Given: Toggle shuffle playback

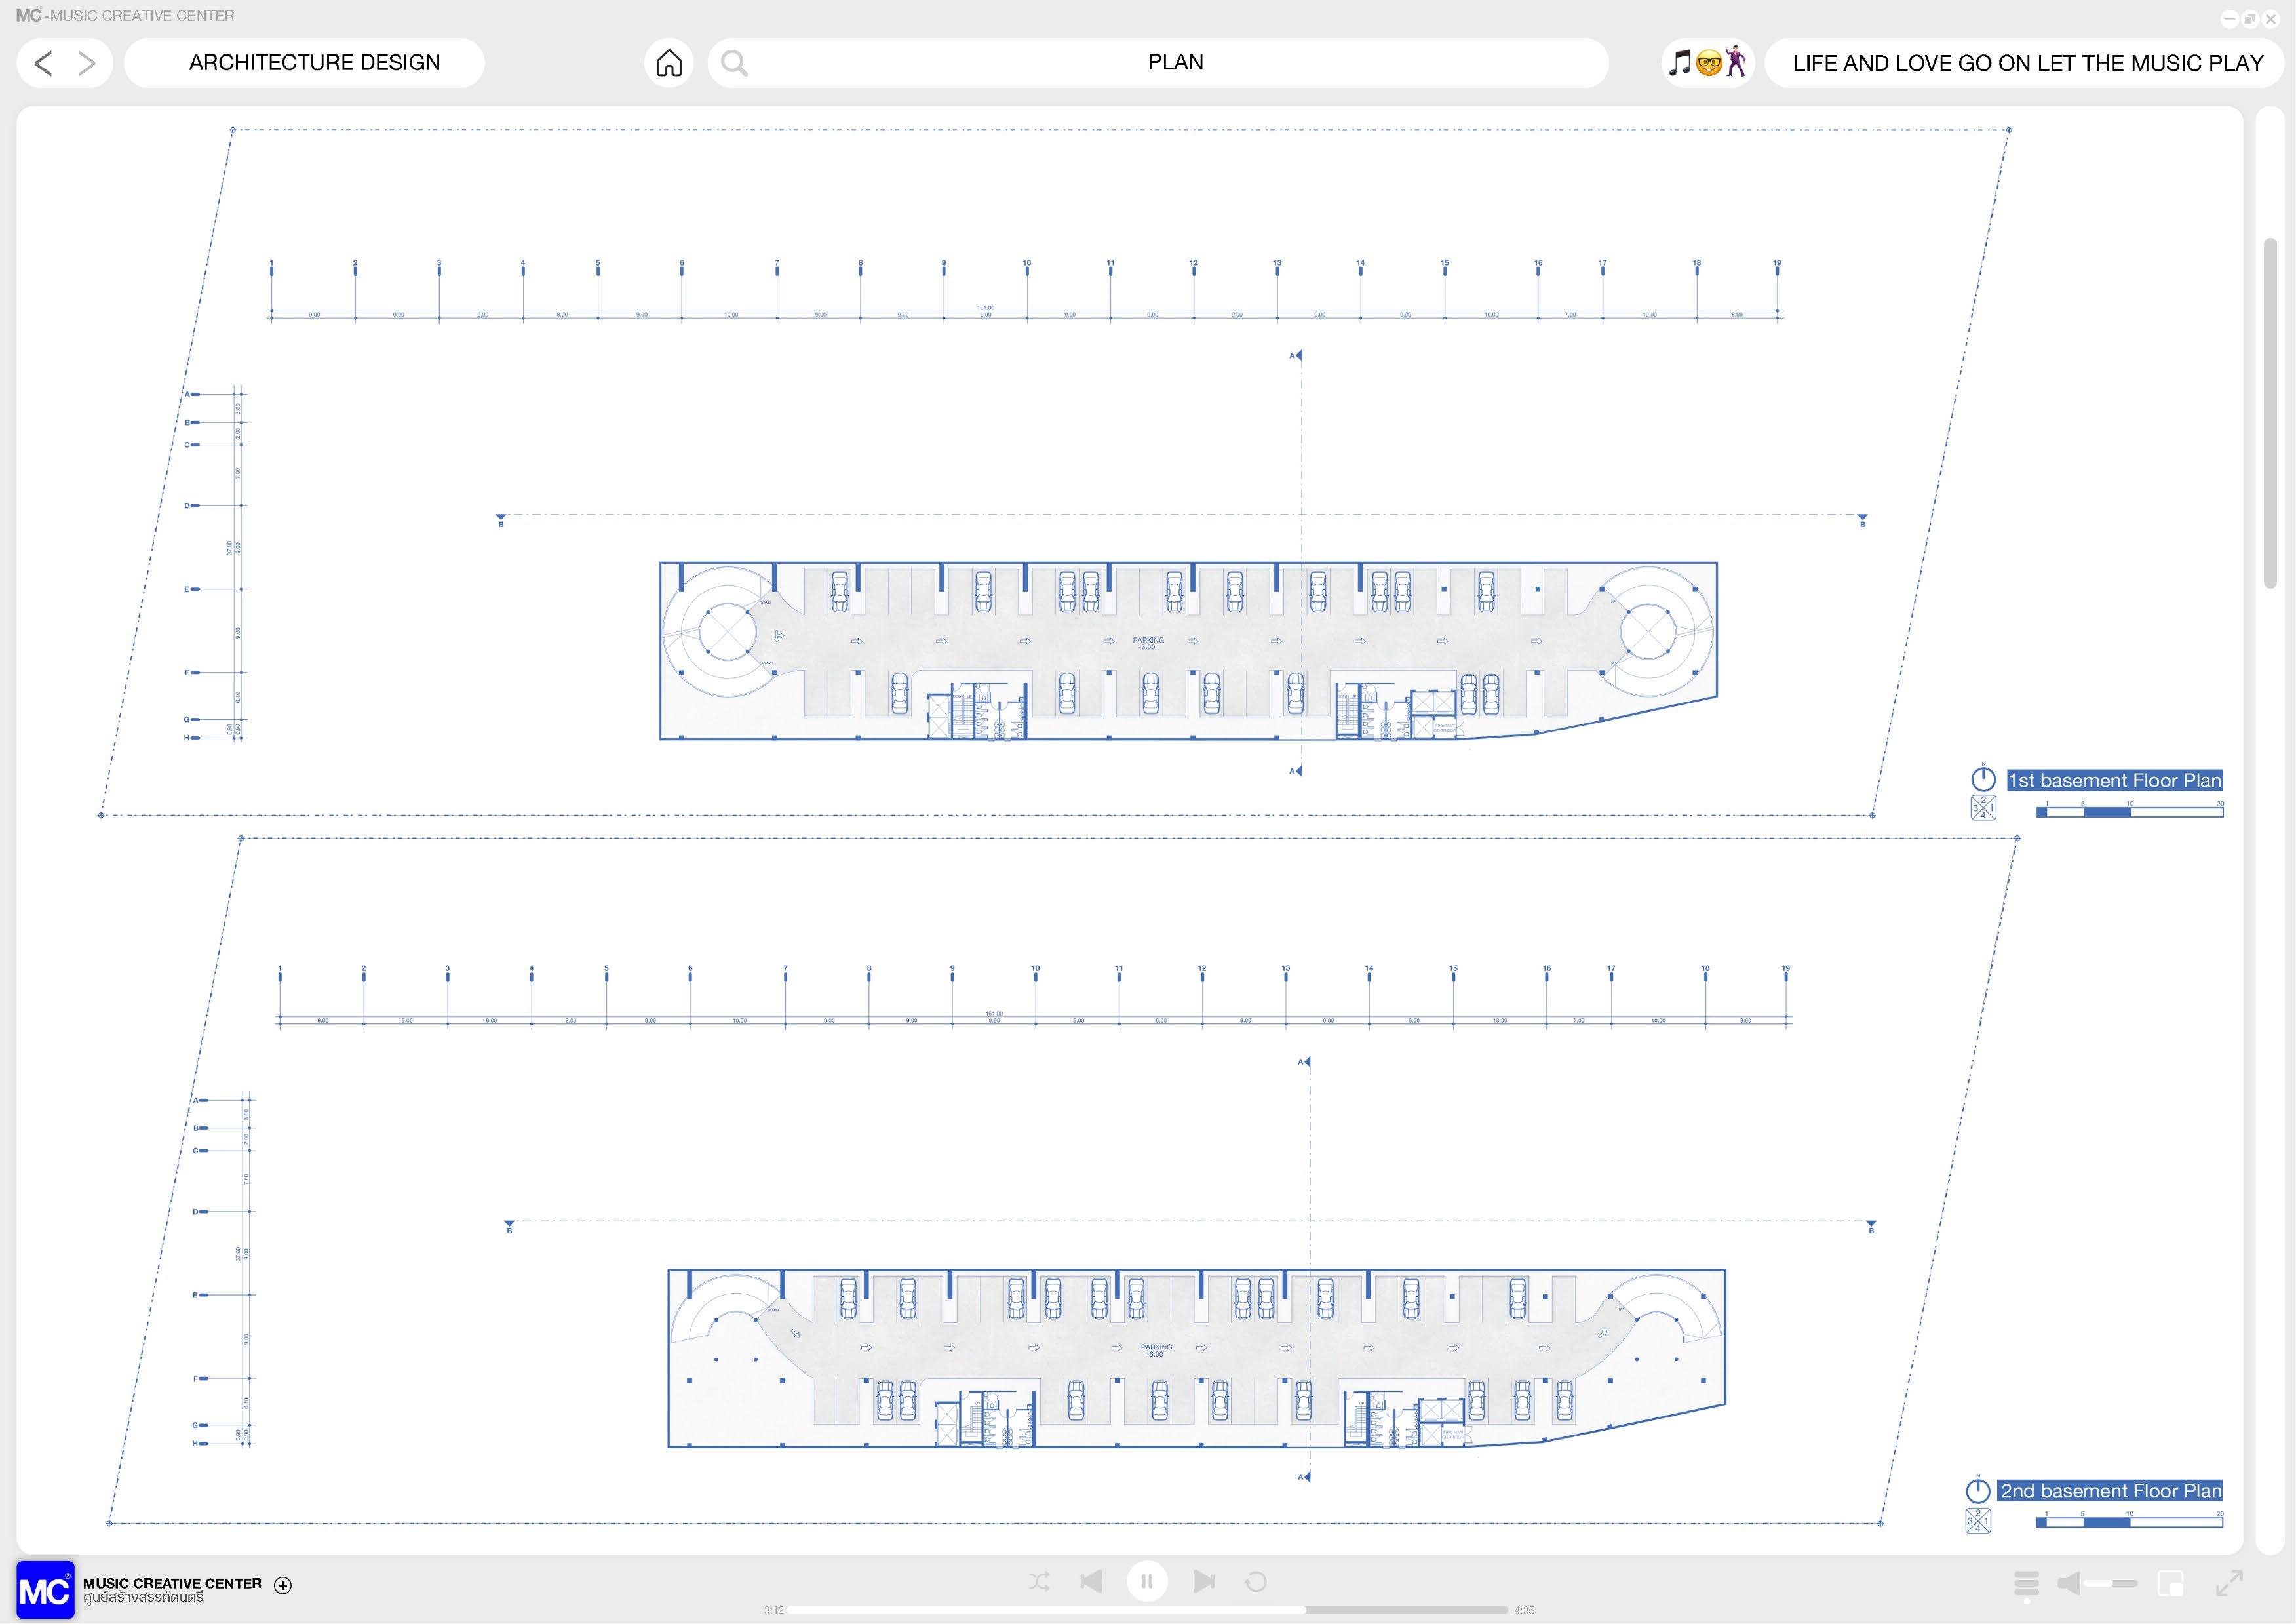Looking at the screenshot, I should coord(1039,1581).
